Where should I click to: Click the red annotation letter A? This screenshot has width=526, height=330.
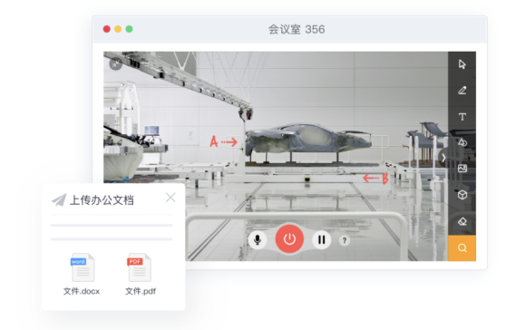pos(214,141)
